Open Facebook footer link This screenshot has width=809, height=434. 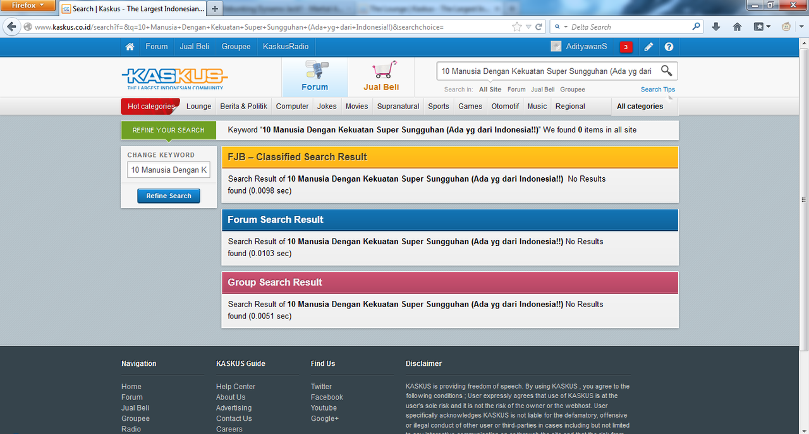327,397
